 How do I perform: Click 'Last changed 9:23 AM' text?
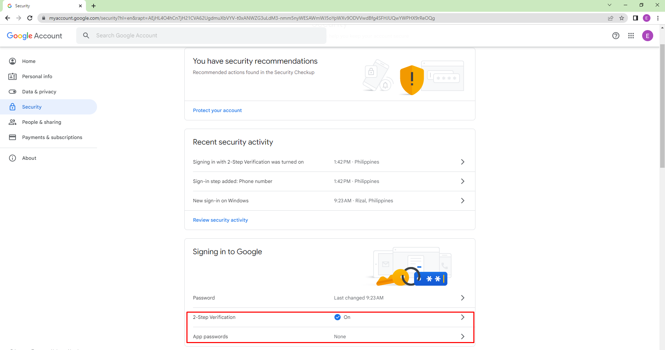pyautogui.click(x=359, y=298)
